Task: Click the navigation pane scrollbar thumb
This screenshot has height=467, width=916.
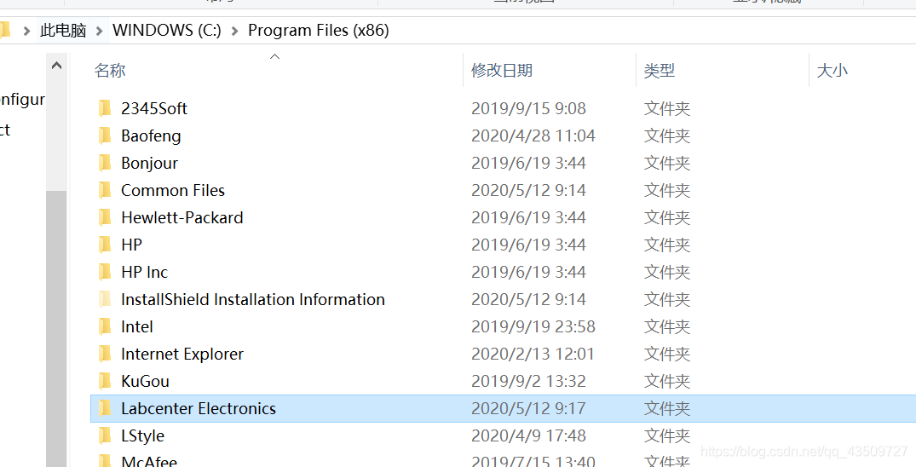Action: 57,328
